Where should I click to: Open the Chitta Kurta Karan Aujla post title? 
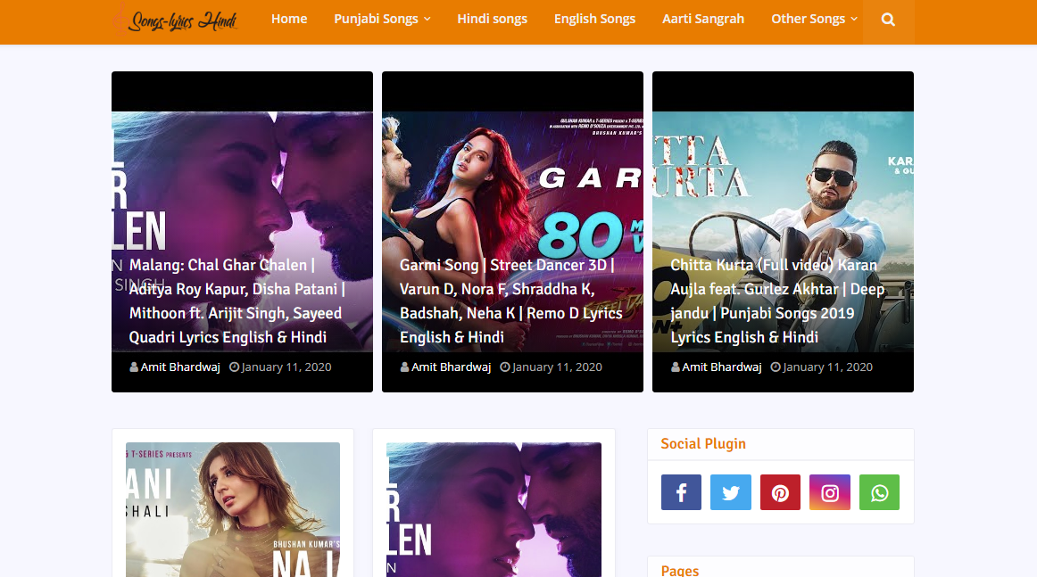click(x=778, y=301)
